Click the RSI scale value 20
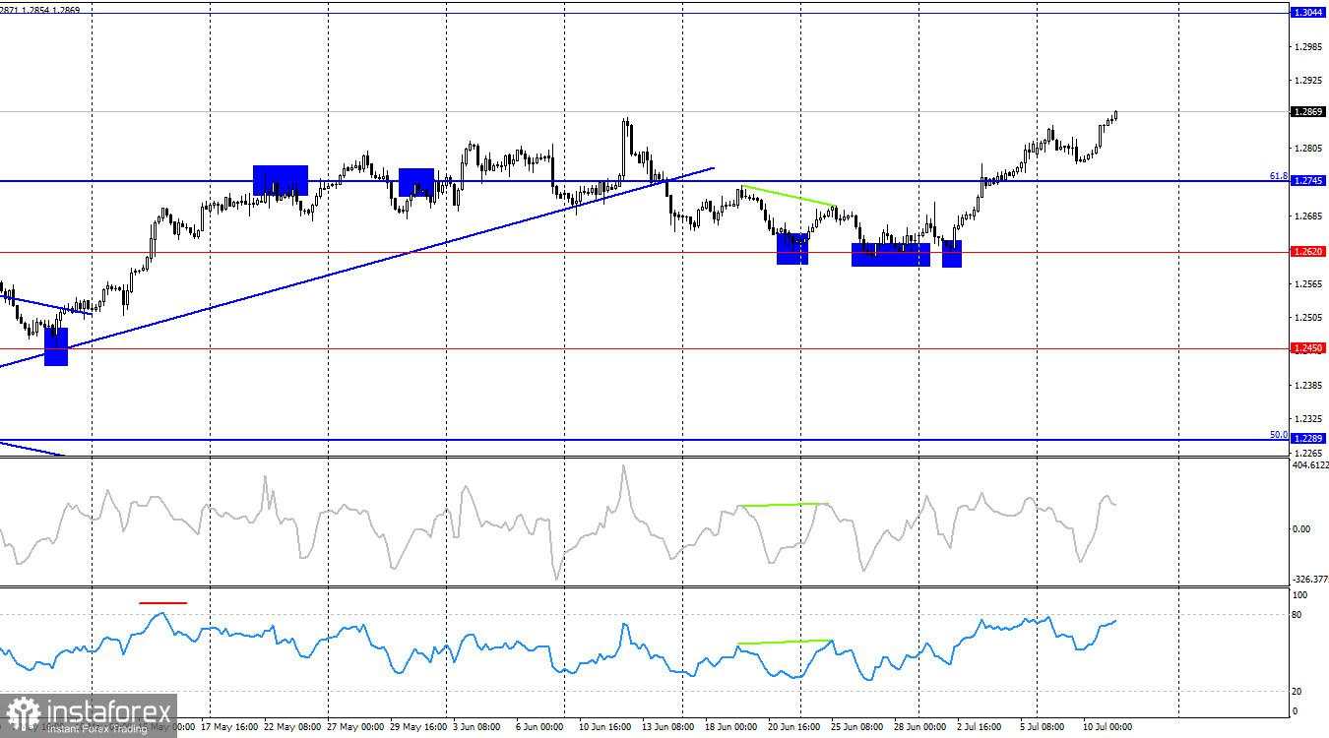 1297,692
